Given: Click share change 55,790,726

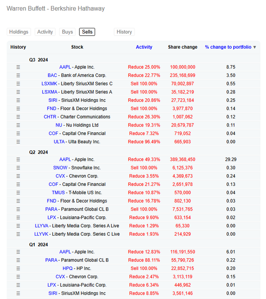Looking at the screenshot, I should 183,260.
